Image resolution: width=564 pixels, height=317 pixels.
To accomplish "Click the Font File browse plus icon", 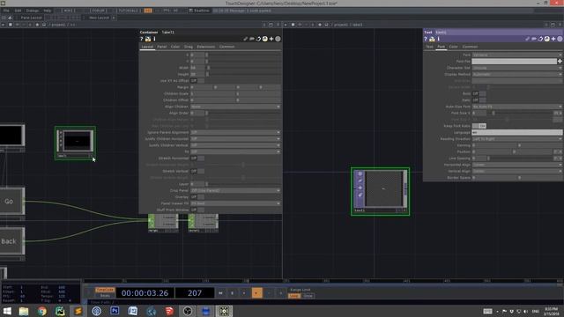I will [560, 62].
